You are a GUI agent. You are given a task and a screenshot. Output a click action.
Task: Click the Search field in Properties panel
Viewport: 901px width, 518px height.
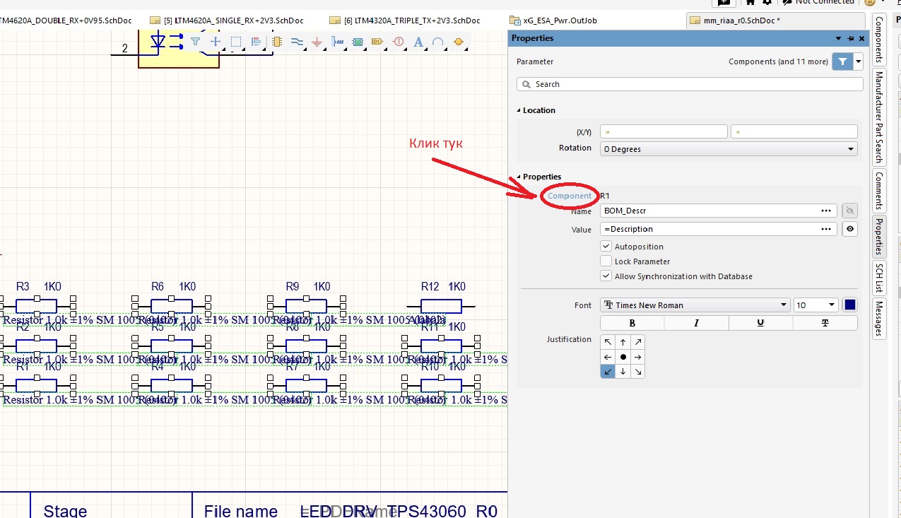tap(690, 84)
